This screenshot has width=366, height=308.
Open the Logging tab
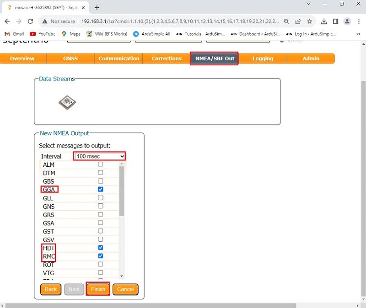coord(263,58)
